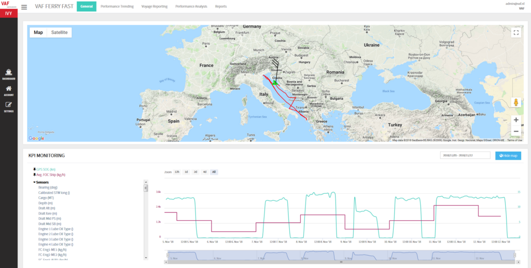Zoom out on the map

click(515, 131)
